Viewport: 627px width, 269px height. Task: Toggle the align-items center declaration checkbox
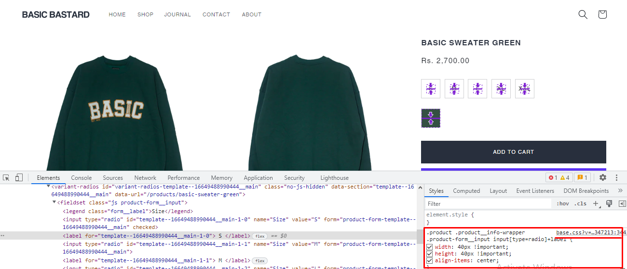(x=429, y=261)
